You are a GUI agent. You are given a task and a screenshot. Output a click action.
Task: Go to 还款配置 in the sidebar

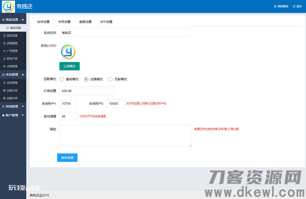pyautogui.click(x=13, y=43)
